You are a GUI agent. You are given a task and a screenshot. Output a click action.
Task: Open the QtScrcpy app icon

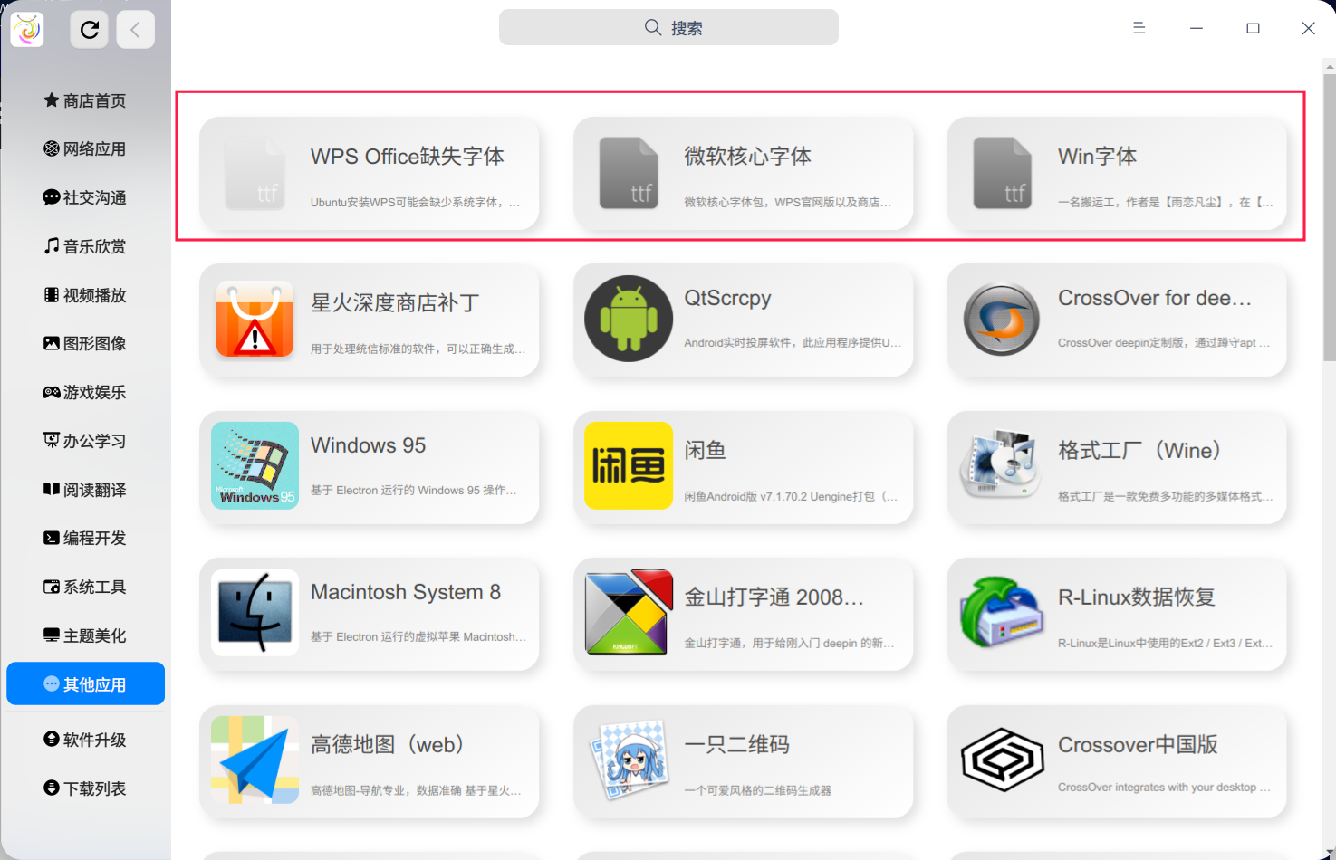[x=628, y=320]
